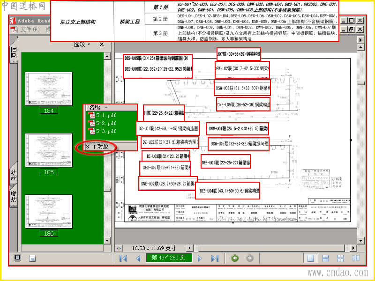
Task: Restore down the inner document window
Action: coord(351,30)
